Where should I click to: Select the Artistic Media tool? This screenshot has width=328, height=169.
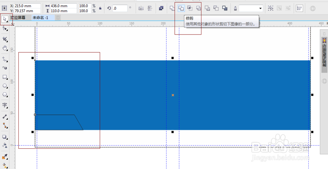(5, 68)
